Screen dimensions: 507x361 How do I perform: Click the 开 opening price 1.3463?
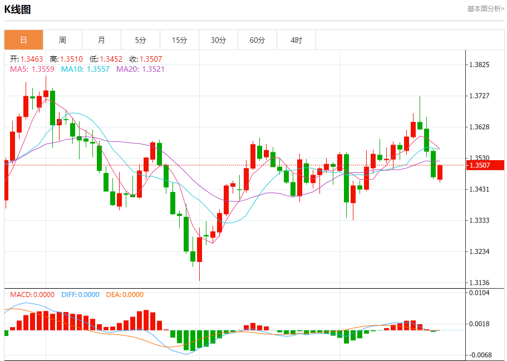[x=26, y=59]
